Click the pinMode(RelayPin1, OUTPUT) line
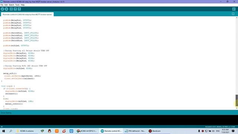The width and height of the screenshot is (238, 134). pos(17,20)
